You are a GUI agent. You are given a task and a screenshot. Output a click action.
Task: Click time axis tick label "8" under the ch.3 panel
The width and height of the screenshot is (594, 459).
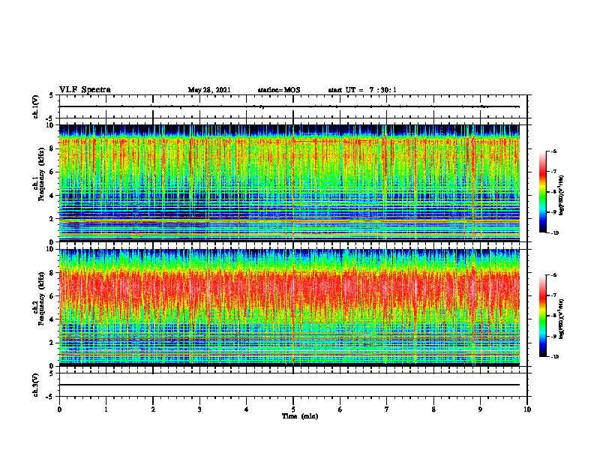pos(433,409)
